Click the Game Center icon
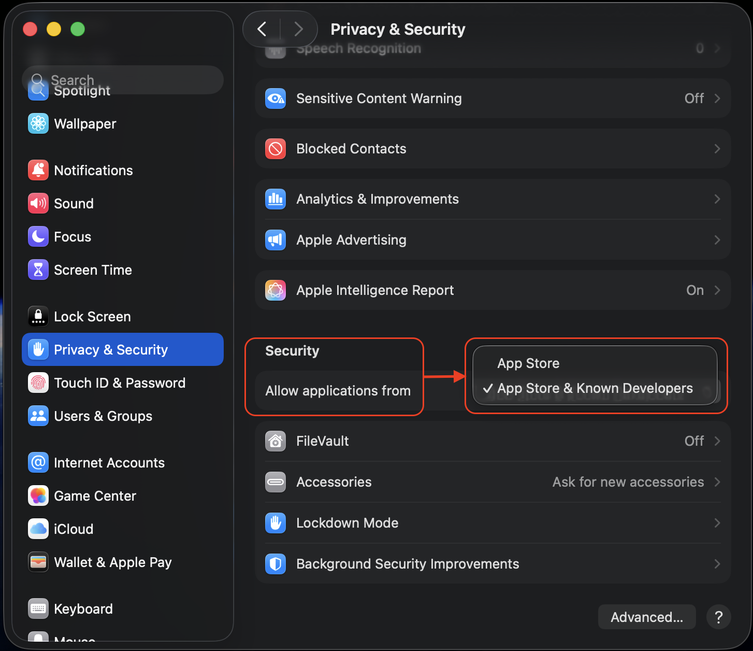 pyautogui.click(x=38, y=496)
